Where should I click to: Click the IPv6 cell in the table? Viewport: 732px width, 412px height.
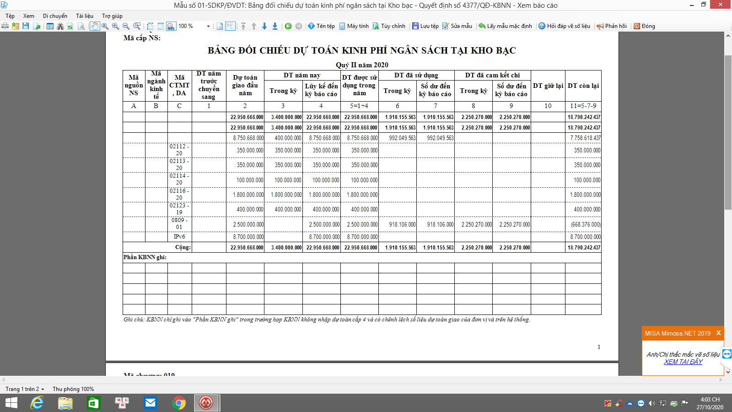(179, 237)
